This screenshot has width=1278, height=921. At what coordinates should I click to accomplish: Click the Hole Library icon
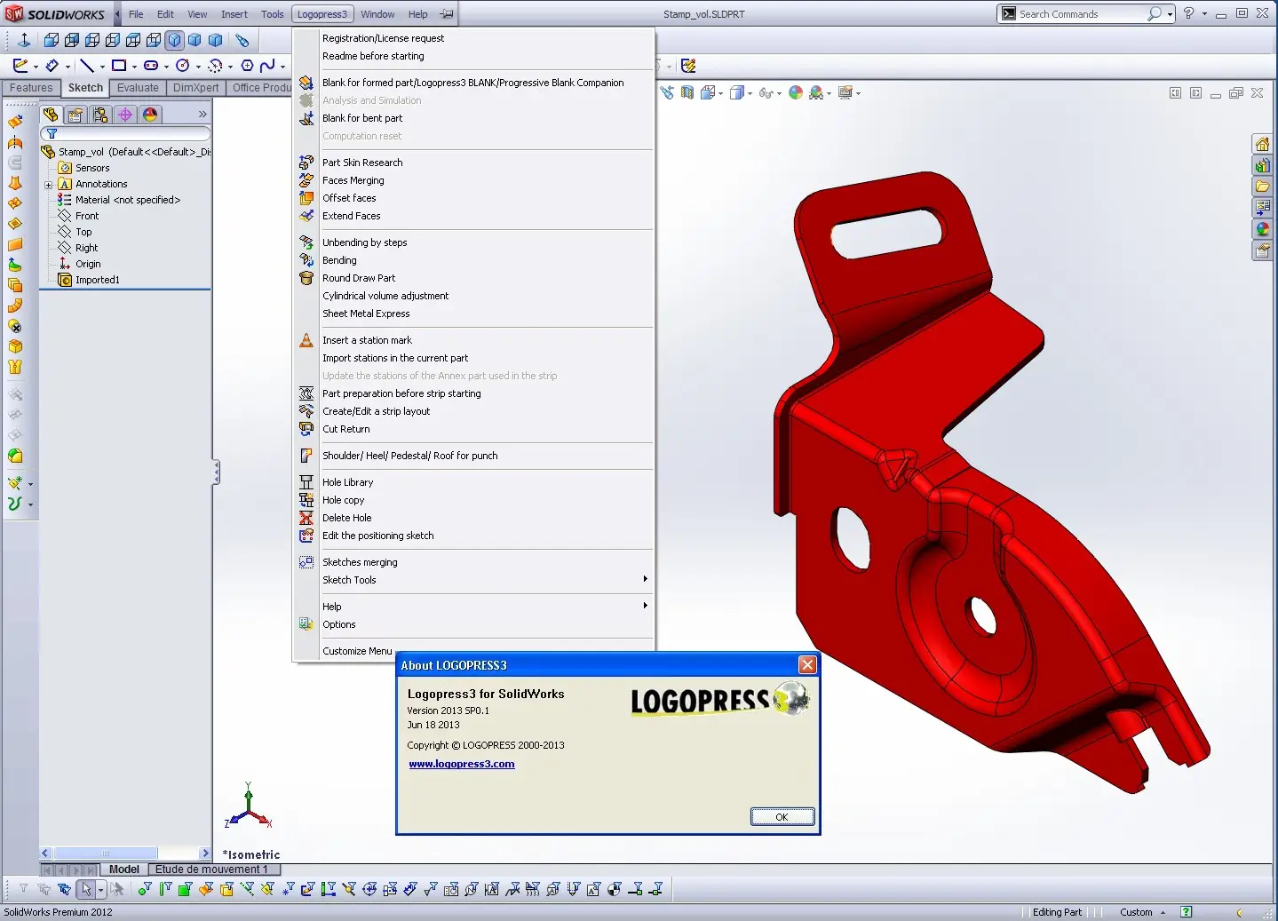click(x=306, y=482)
